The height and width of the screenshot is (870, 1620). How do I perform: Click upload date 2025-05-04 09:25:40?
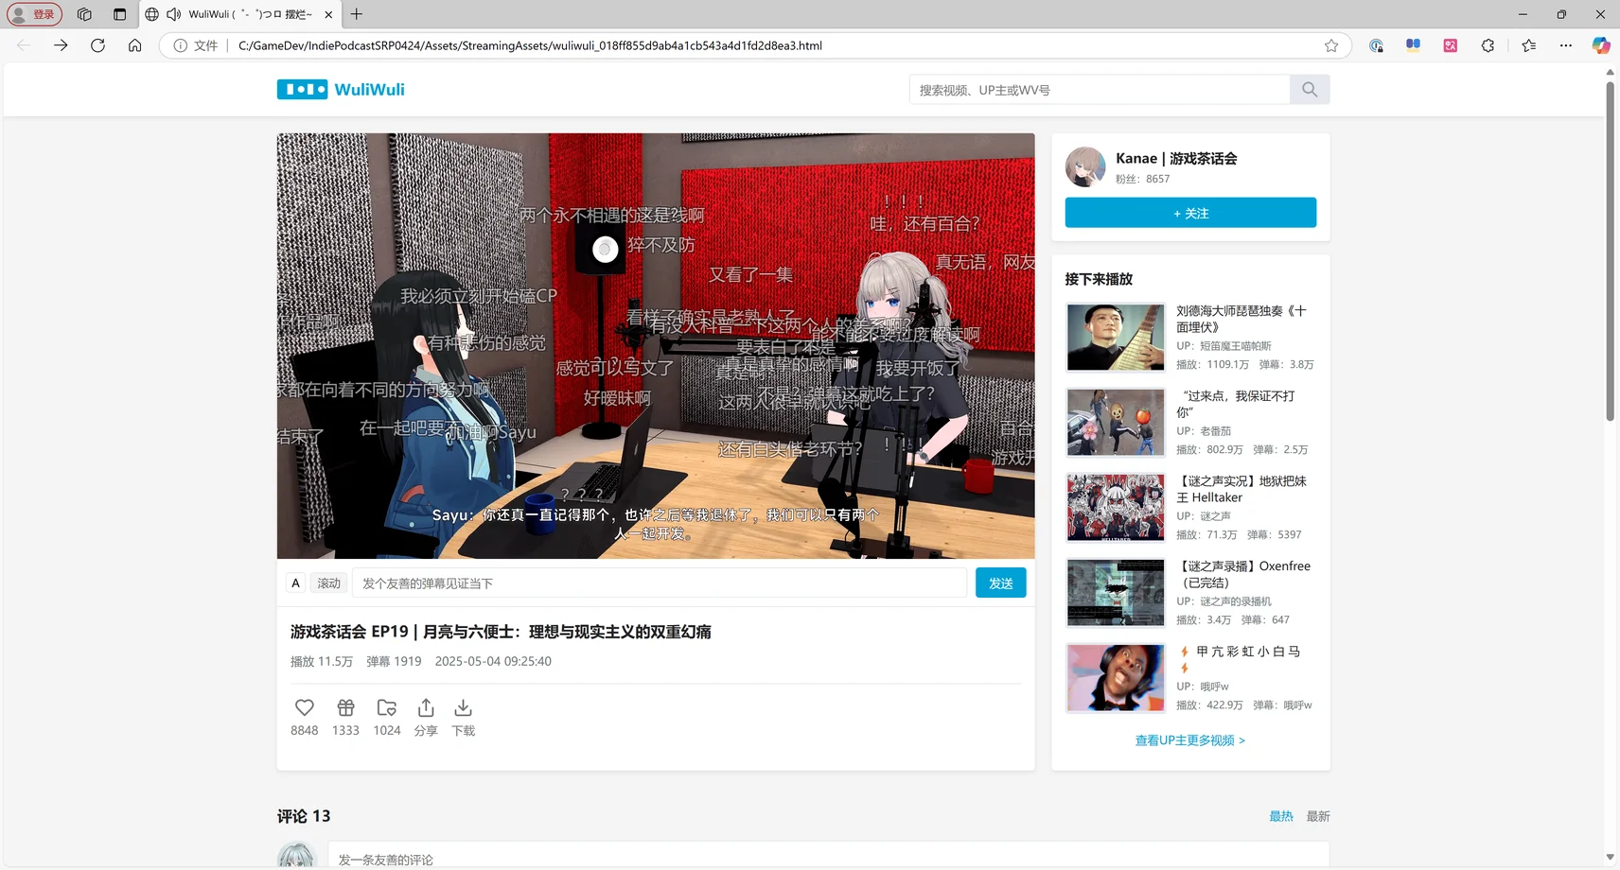tap(493, 661)
